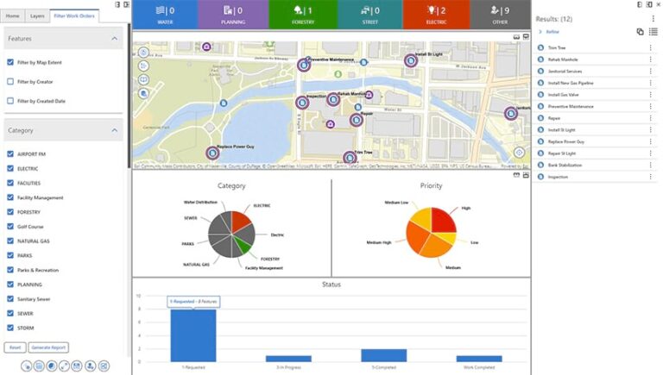
Task: Uncheck the AIRPORT FM category
Action: tap(10, 154)
